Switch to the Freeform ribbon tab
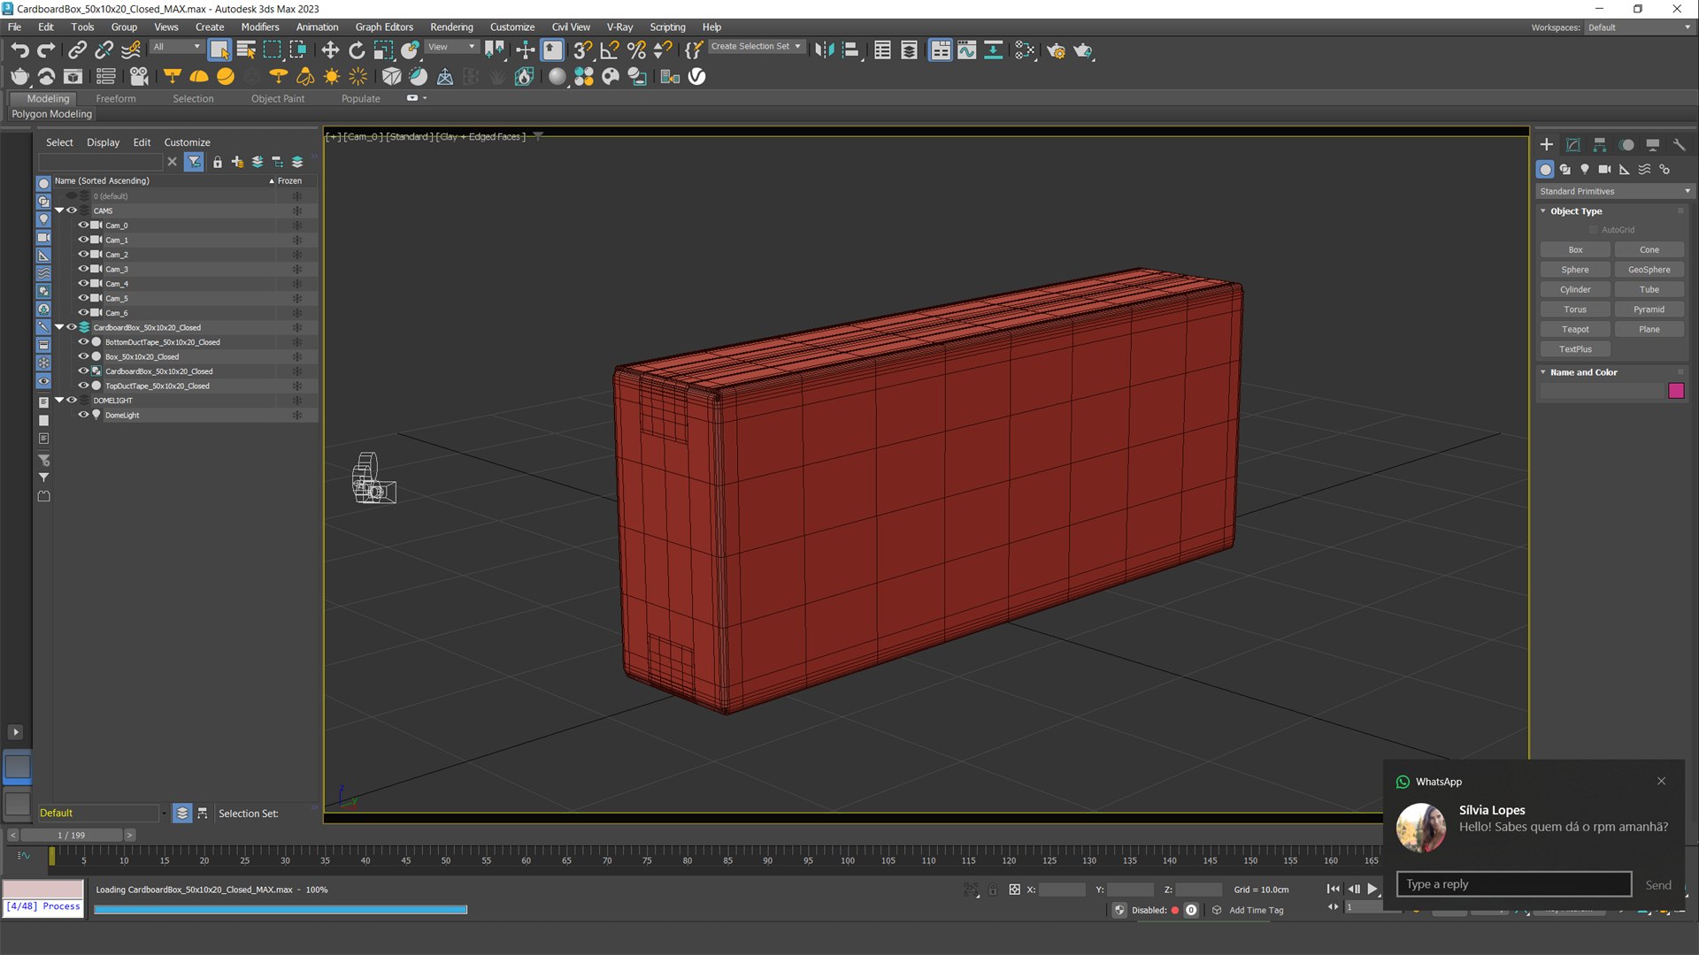The image size is (1699, 955). tap(116, 99)
